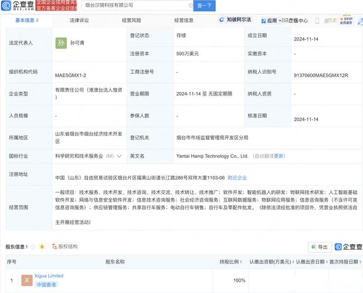Select business term 2024-11-14 至 无固定期限

[x=204, y=94]
